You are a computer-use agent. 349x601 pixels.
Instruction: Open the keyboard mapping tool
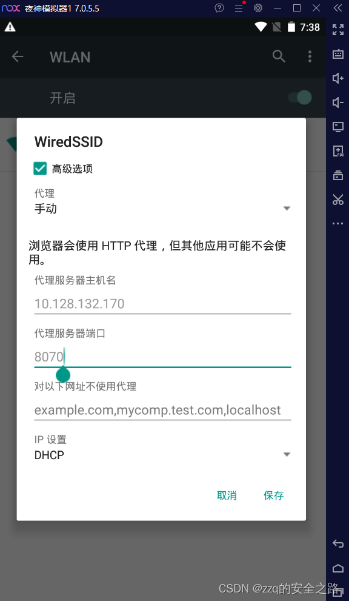(338, 54)
